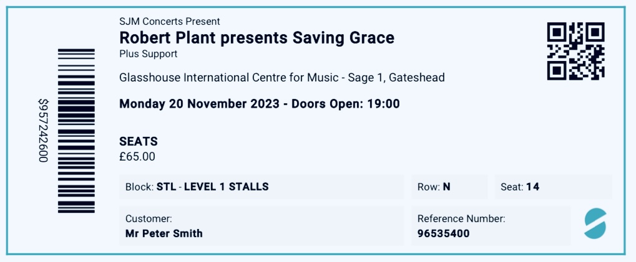This screenshot has width=636, height=262.
Task: Select the Robert Plant presents Saving Grace title
Action: point(257,38)
